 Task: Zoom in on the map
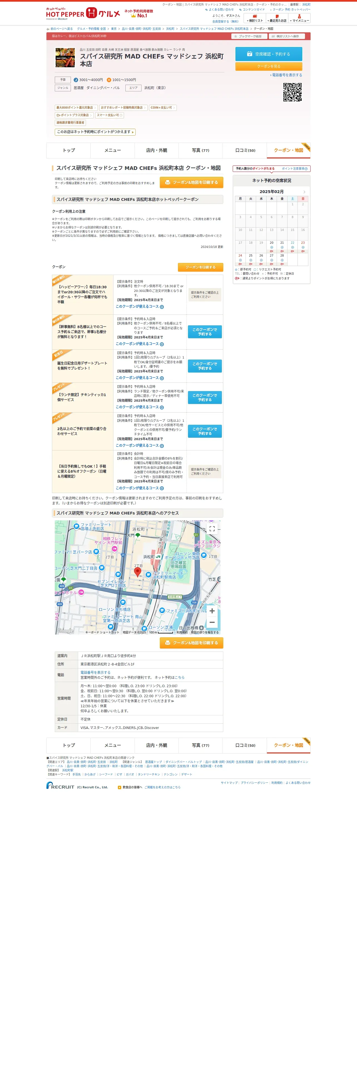[x=212, y=611]
